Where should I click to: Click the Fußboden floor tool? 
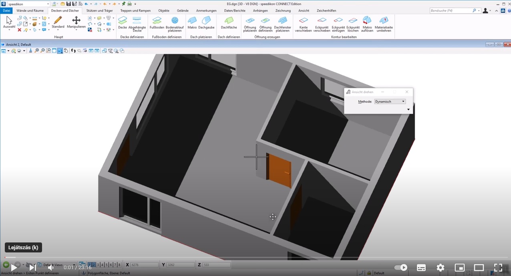coord(157,22)
